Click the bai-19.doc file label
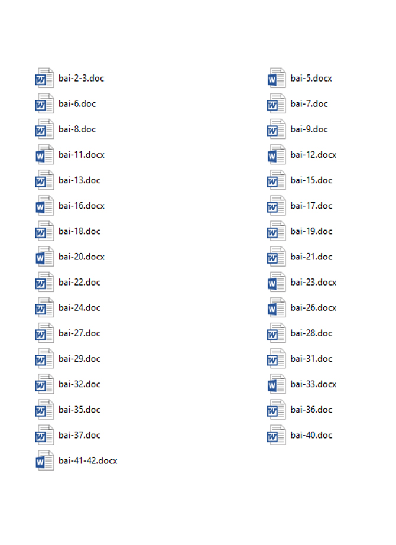This screenshot has height=545, width=396. point(311,231)
